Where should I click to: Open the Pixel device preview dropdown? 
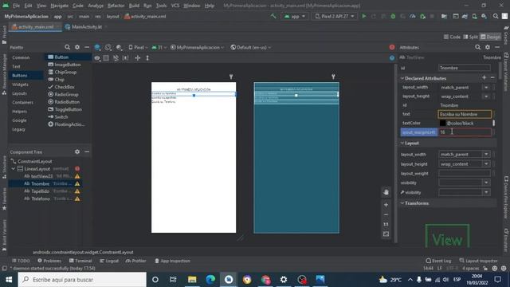(x=138, y=47)
